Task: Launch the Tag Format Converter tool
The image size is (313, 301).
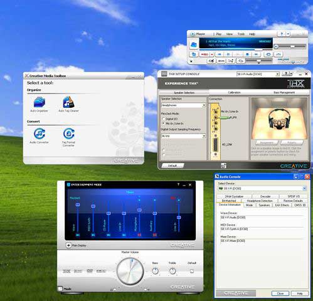Action: point(68,137)
